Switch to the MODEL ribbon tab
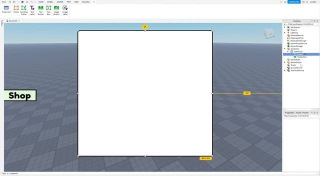This screenshot has height=180, width=320. pyautogui.click(x=50, y=2)
